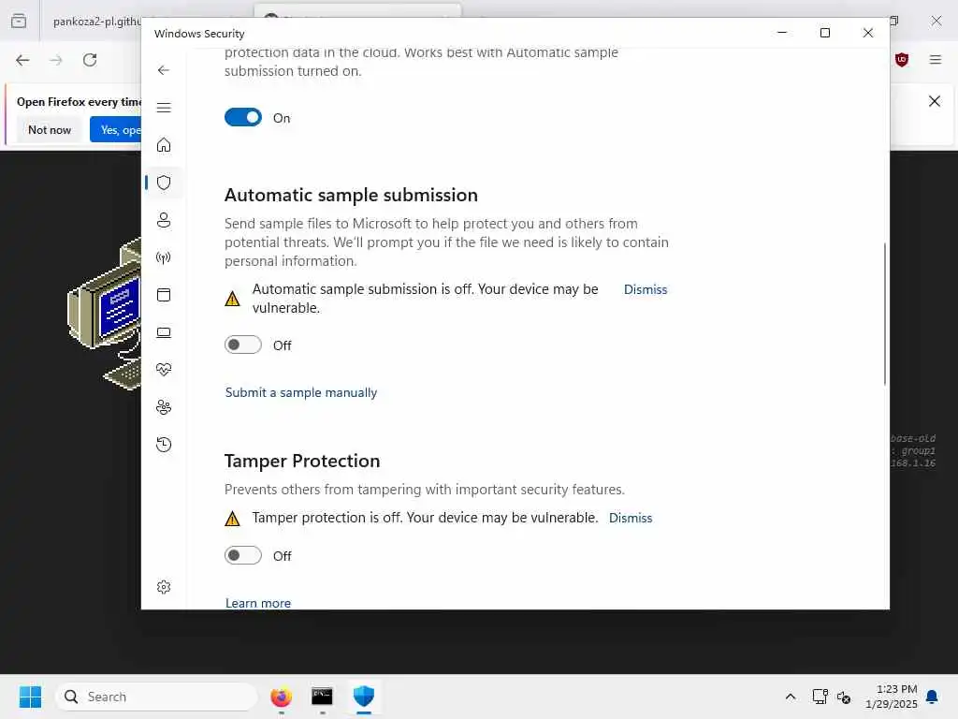Click the Automatic sample submission warning triangle
Image resolution: width=958 pixels, height=719 pixels.
click(x=232, y=299)
